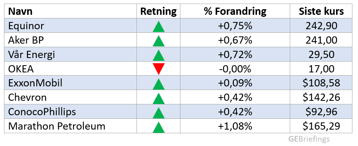Click the Retning column header
This screenshot has height=146, width=358.
[x=158, y=12]
